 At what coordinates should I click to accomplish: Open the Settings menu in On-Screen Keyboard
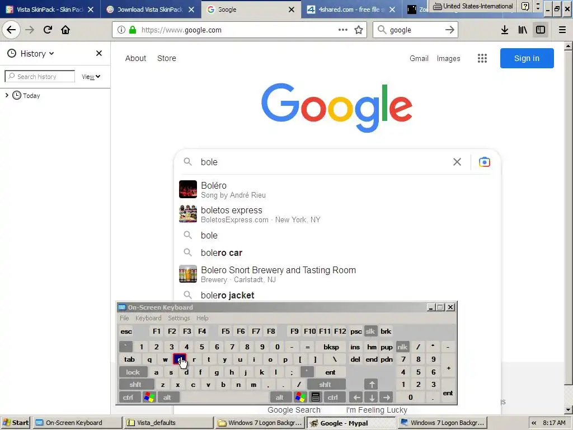pyautogui.click(x=179, y=318)
